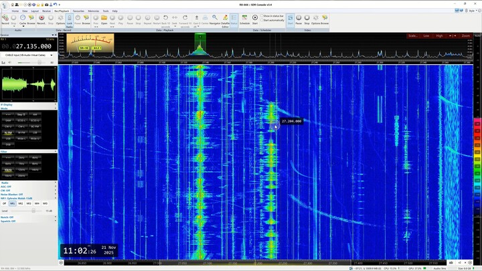Select NR5 noise reduction
The height and width of the screenshot is (271, 482).
click(x=45, y=203)
